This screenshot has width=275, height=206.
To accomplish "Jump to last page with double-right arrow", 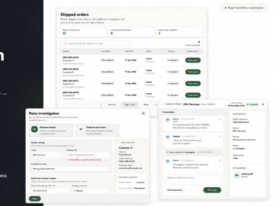I will pos(156,105).
